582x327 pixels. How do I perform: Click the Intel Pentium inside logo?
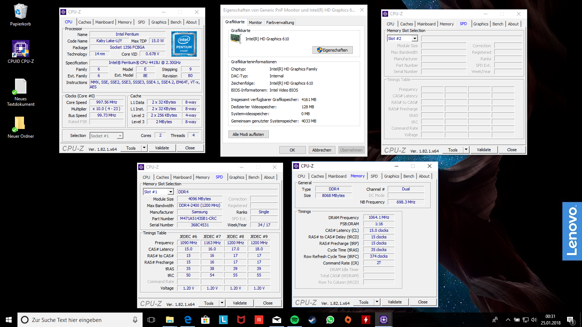click(x=184, y=44)
